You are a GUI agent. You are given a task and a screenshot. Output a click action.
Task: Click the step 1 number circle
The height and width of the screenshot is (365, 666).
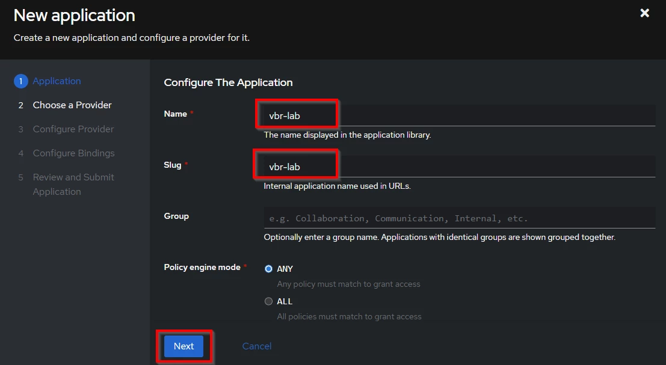coord(20,81)
